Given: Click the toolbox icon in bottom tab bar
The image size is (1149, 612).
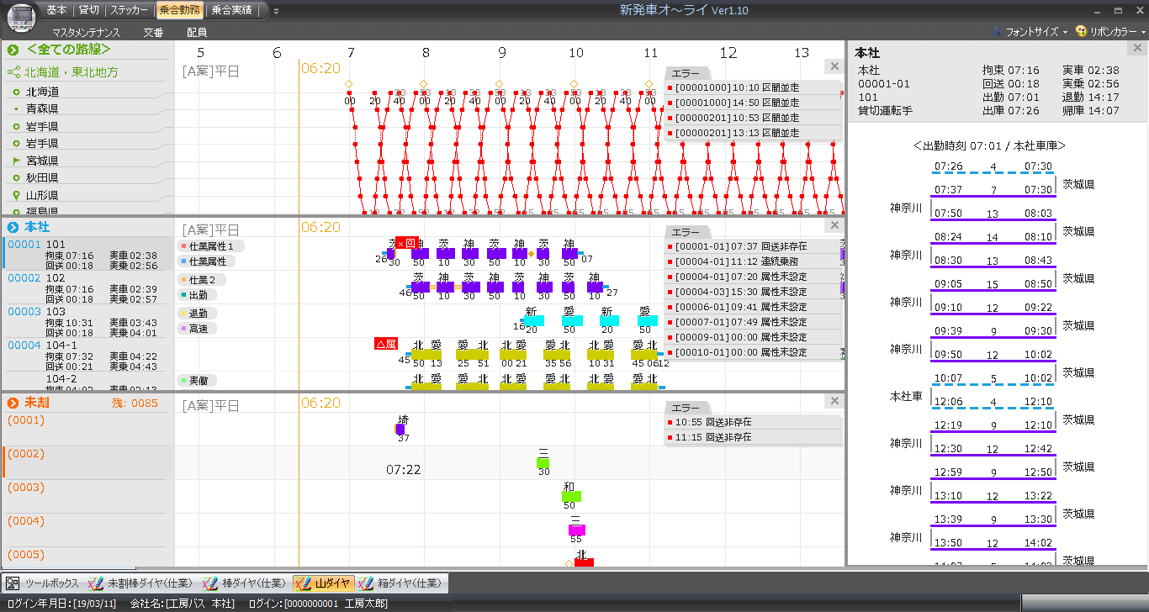Looking at the screenshot, I should [x=13, y=583].
